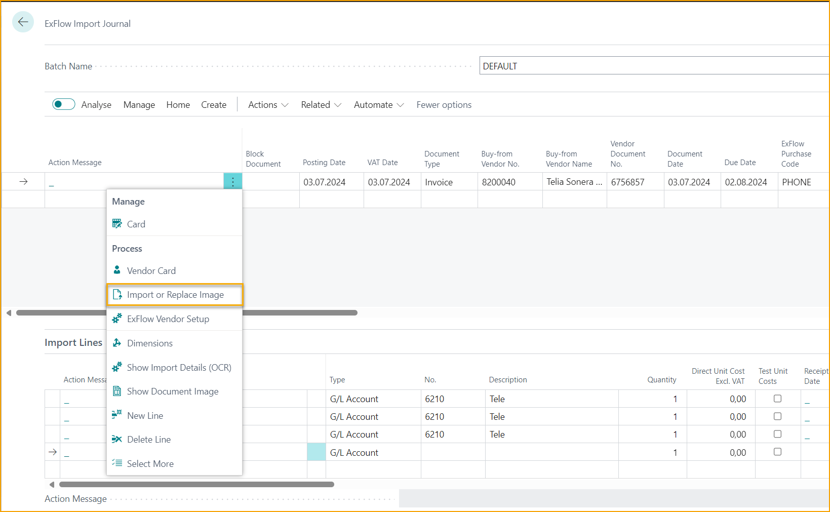This screenshot has width=830, height=512.
Task: Open the Dimensions option
Action: pos(149,343)
